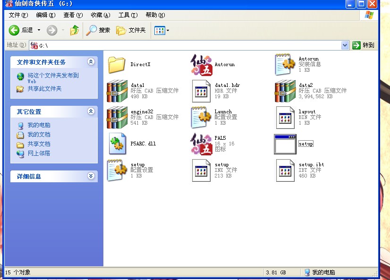Image resolution: width=390 pixels, height=280 pixels.
Task: Select the setup INX file icon
Action: click(201, 170)
